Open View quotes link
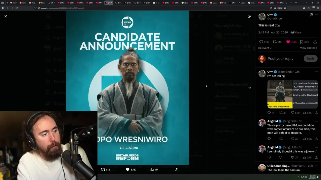This screenshot has height=180, width=321. pos(309,48)
